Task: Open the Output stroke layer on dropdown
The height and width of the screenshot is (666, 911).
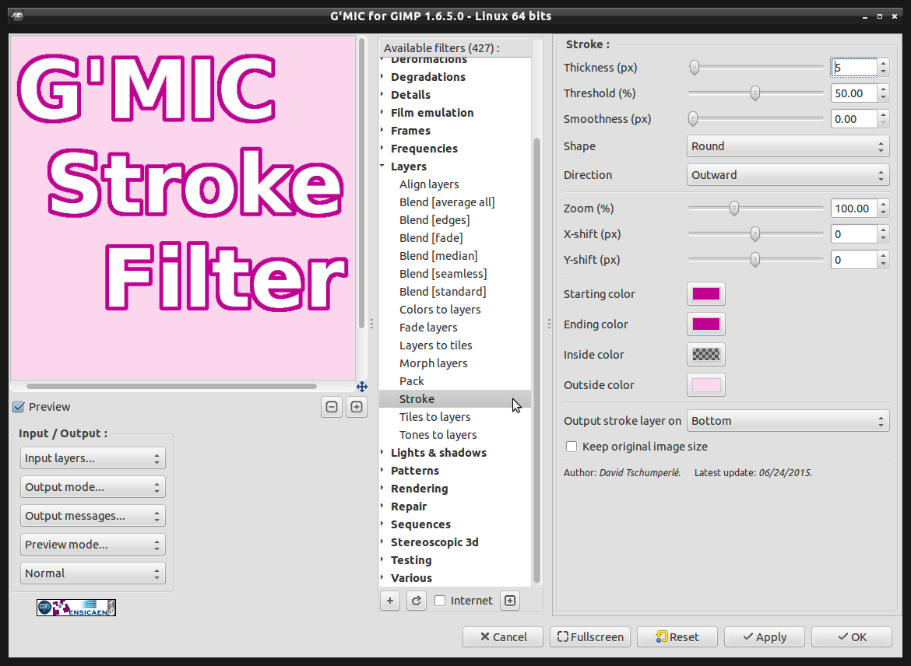Action: click(x=788, y=421)
